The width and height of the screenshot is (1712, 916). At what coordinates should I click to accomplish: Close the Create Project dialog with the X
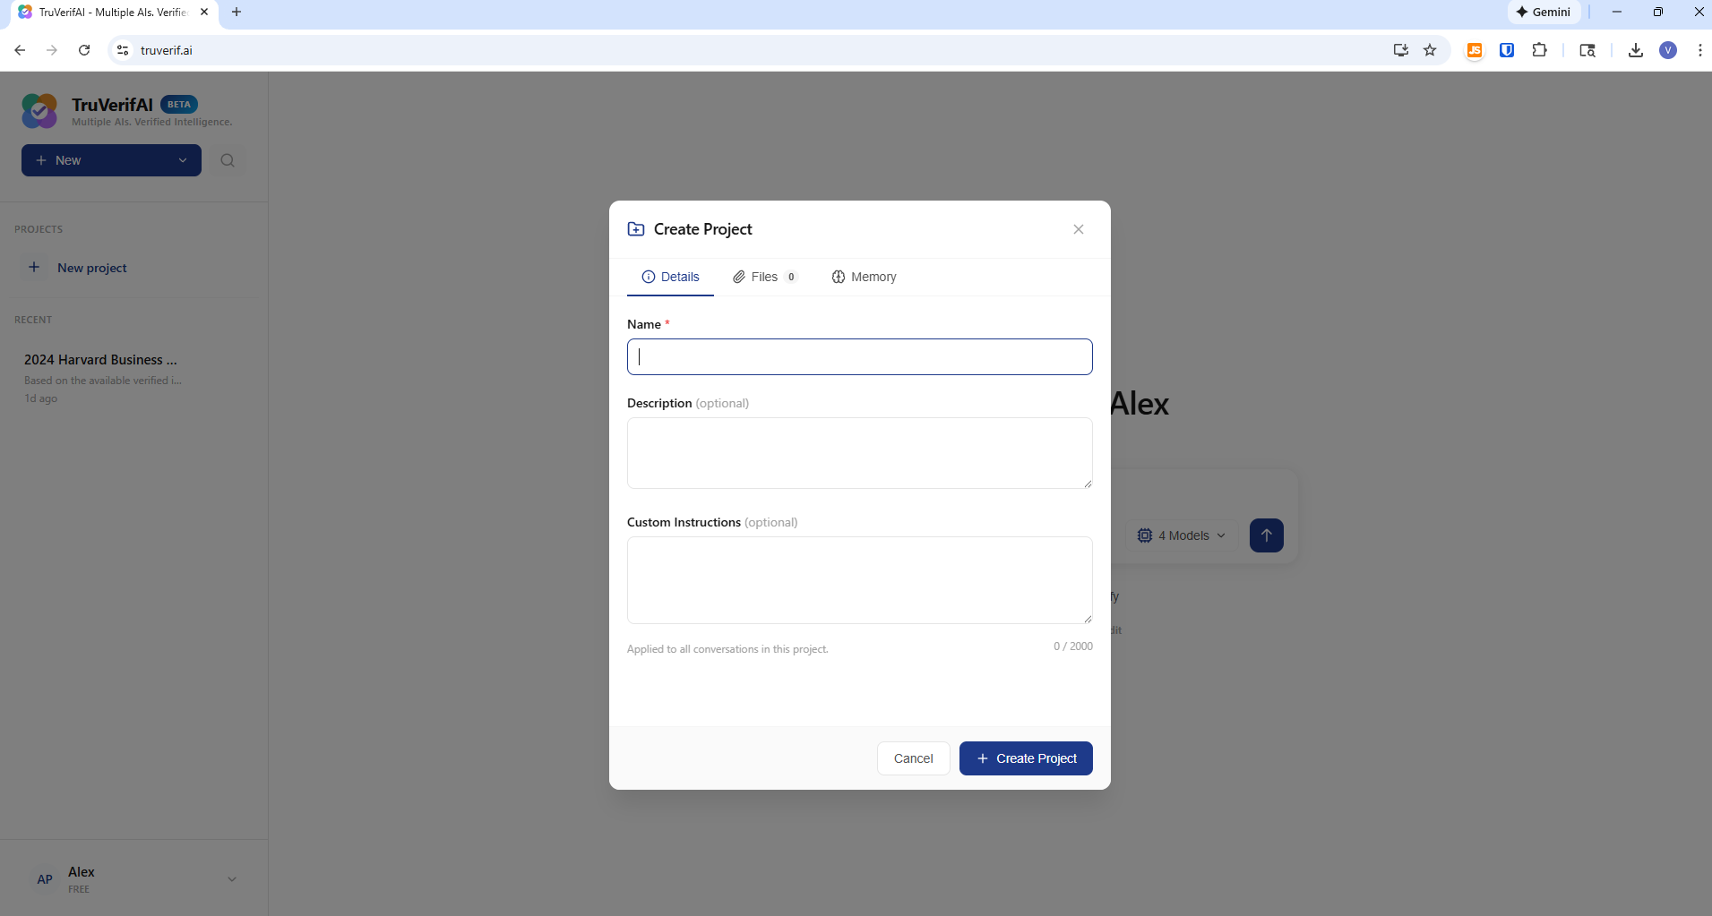(1078, 229)
